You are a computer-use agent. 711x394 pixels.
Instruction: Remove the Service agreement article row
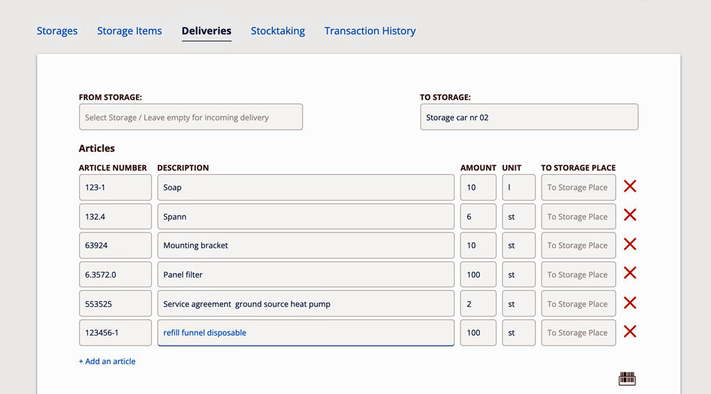[630, 302]
